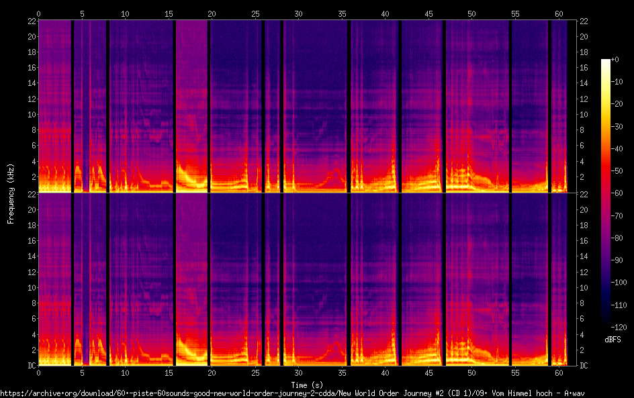The image size is (634, 398).
Task: Click the "Time (s)" axis label
Action: tap(307, 385)
